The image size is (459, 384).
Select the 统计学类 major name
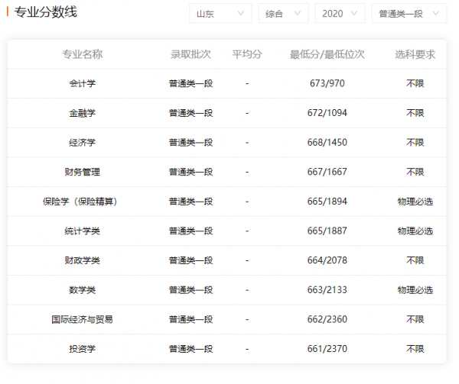pos(83,231)
